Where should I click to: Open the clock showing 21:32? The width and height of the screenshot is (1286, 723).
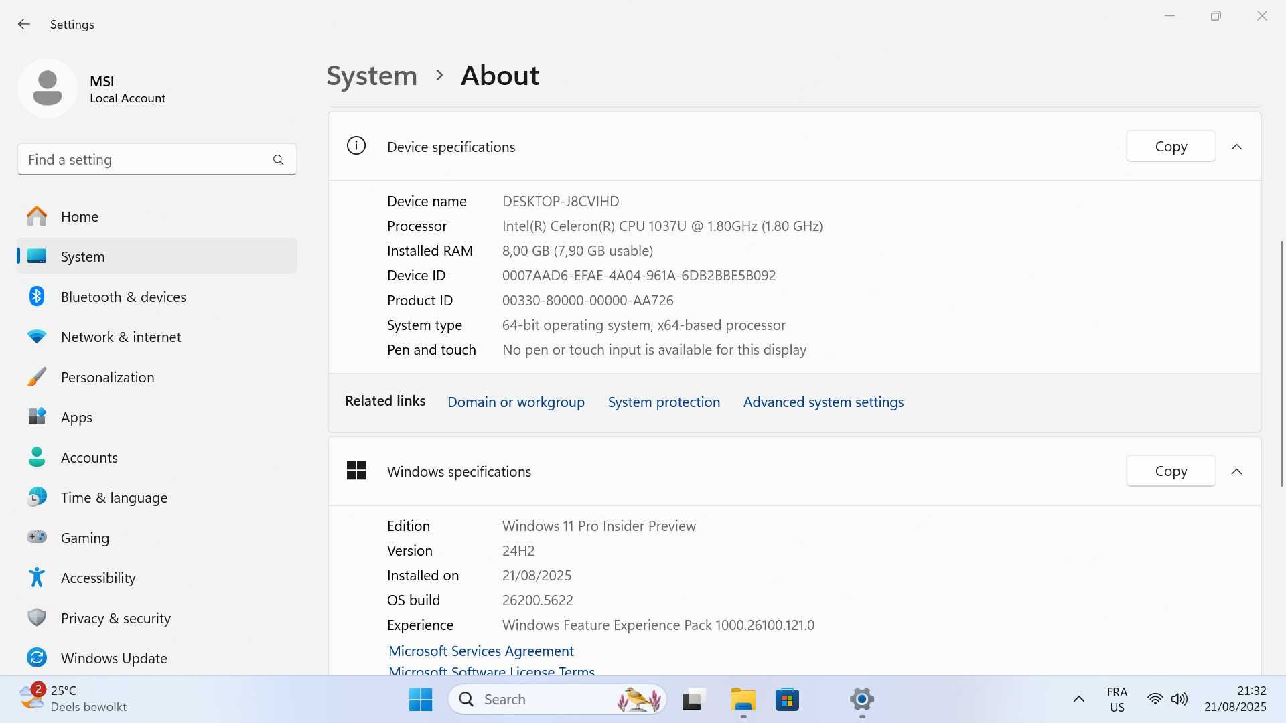pos(1235,699)
